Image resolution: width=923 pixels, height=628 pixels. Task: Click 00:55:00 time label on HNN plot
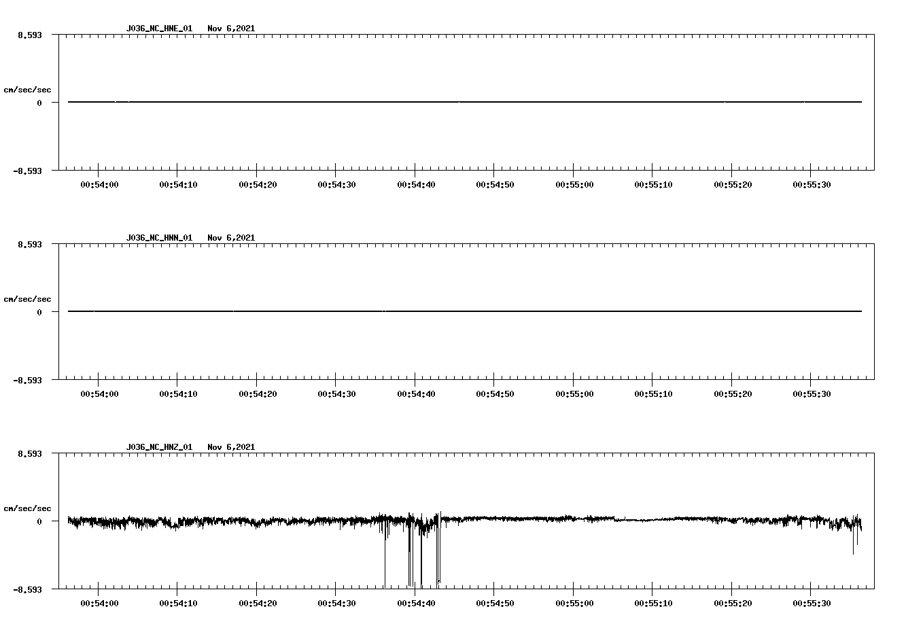[574, 394]
